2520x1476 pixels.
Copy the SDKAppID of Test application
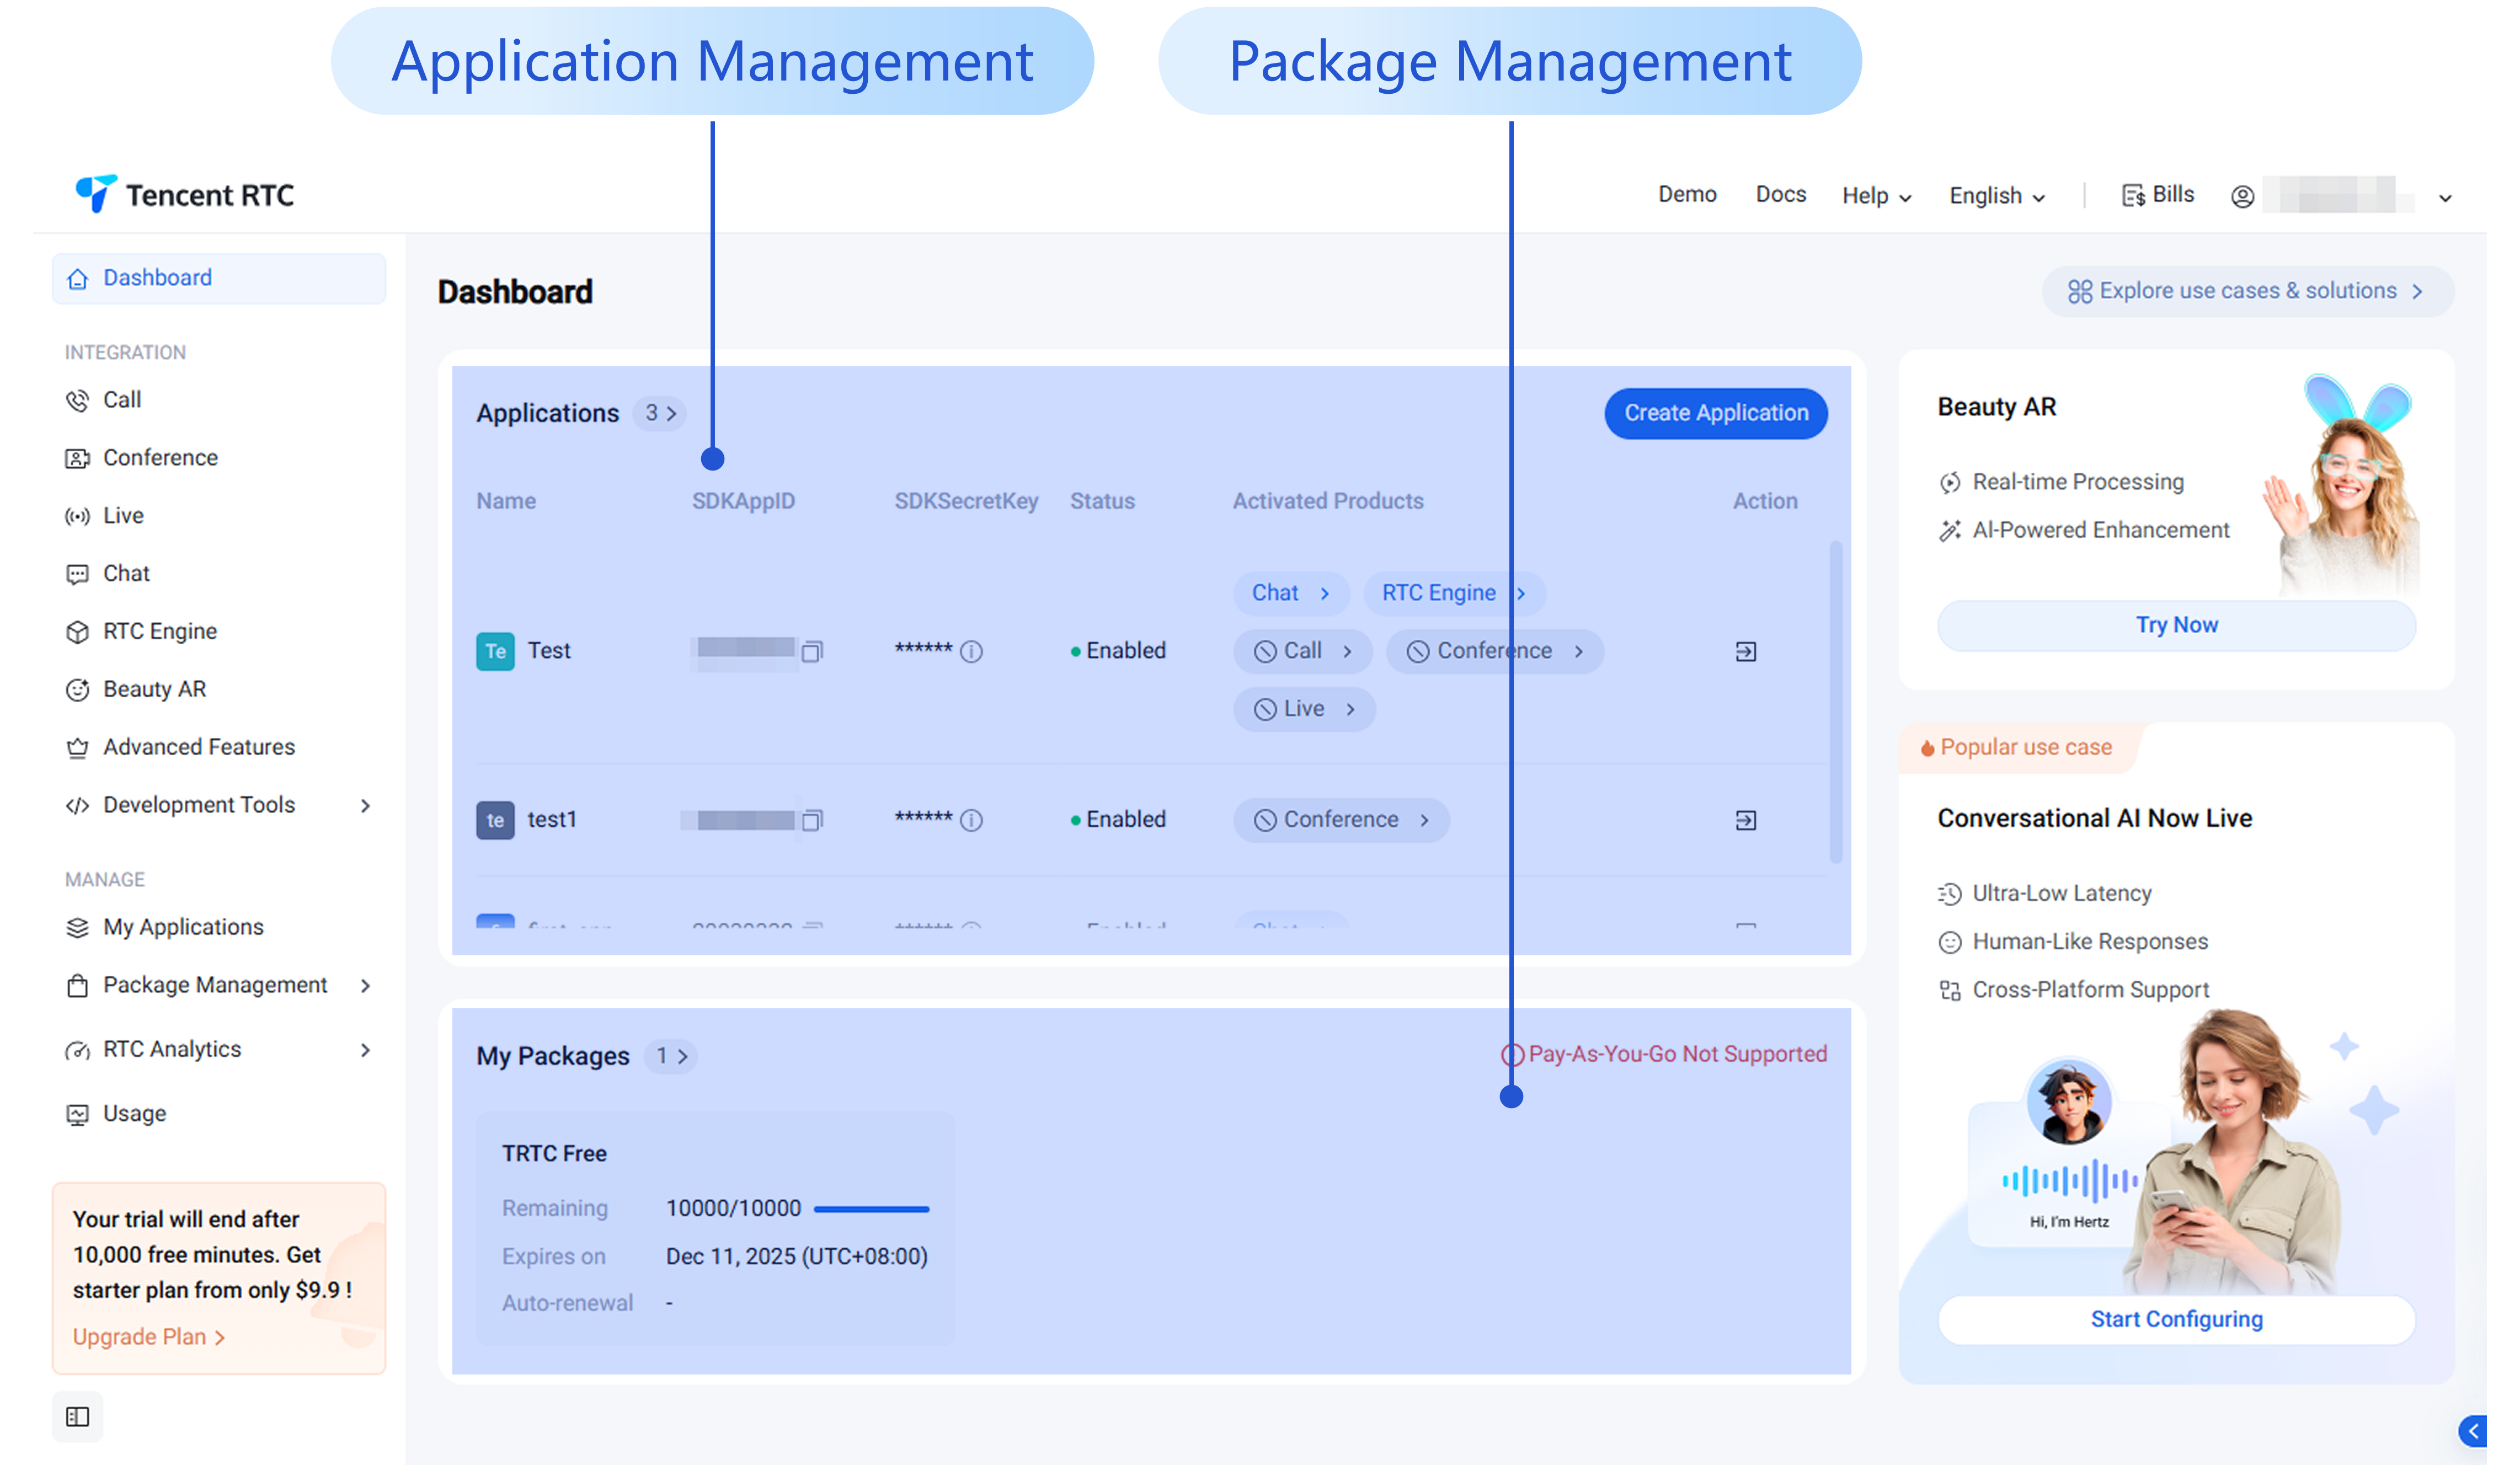pyautogui.click(x=812, y=652)
